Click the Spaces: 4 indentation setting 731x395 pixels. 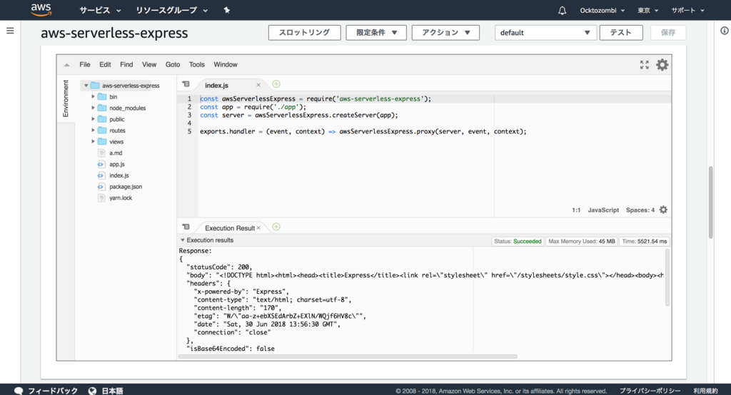[640, 210]
